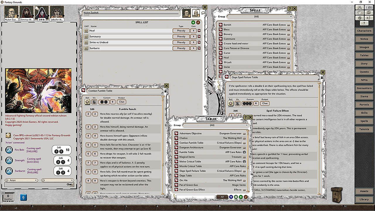The image size is (375, 211).
Task: Open the Spells sidebar button
Action: [364, 121]
